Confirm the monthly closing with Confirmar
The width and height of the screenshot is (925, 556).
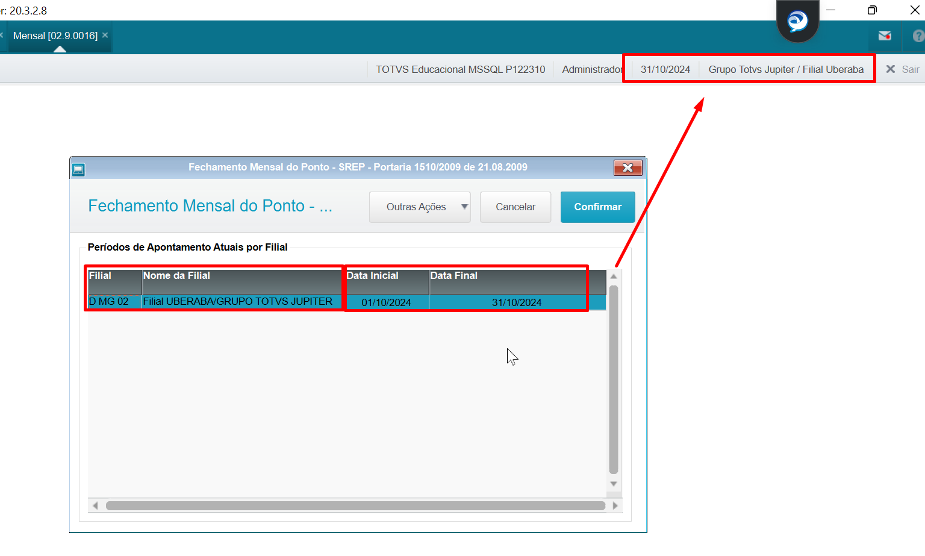(598, 207)
